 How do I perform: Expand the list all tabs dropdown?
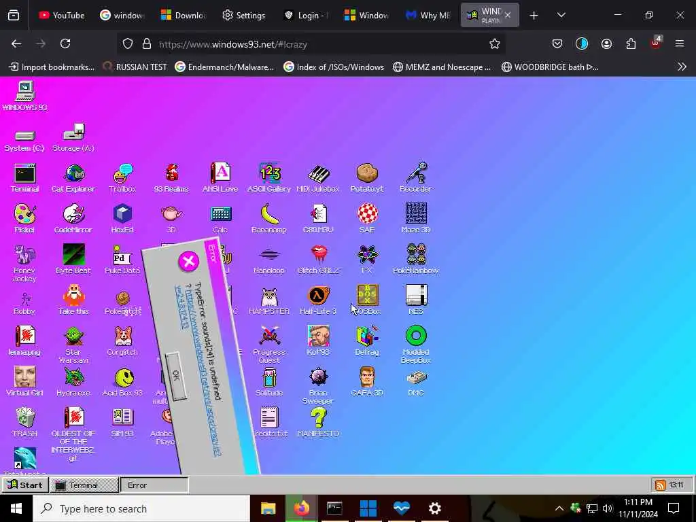click(561, 16)
